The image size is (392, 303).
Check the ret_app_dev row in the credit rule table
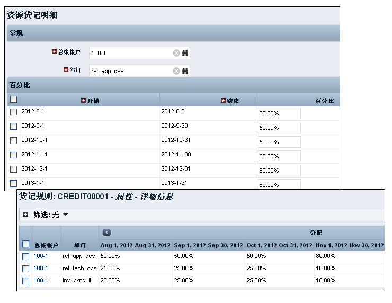tap(26, 256)
